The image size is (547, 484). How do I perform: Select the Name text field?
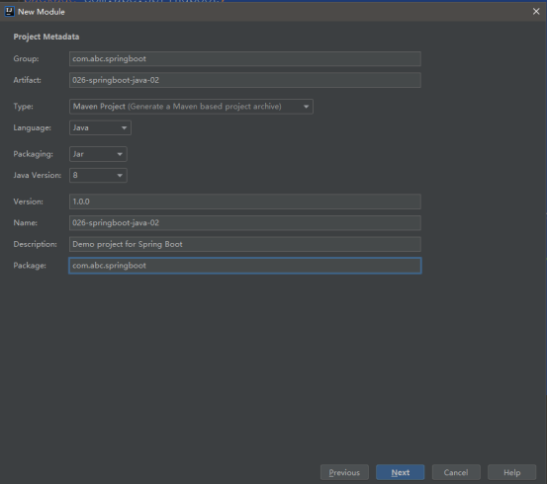point(245,223)
